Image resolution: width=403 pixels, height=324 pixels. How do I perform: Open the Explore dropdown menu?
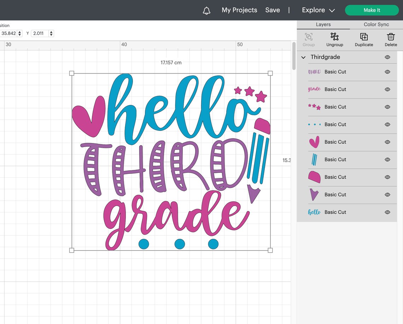pos(317,10)
